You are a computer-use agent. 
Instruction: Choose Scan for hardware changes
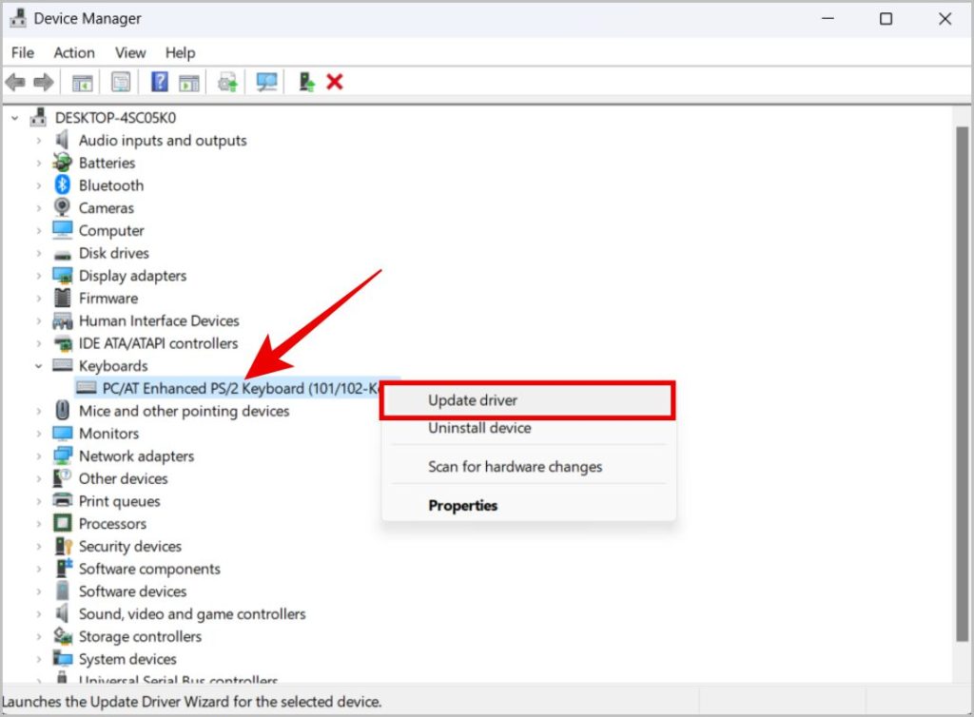(x=528, y=466)
